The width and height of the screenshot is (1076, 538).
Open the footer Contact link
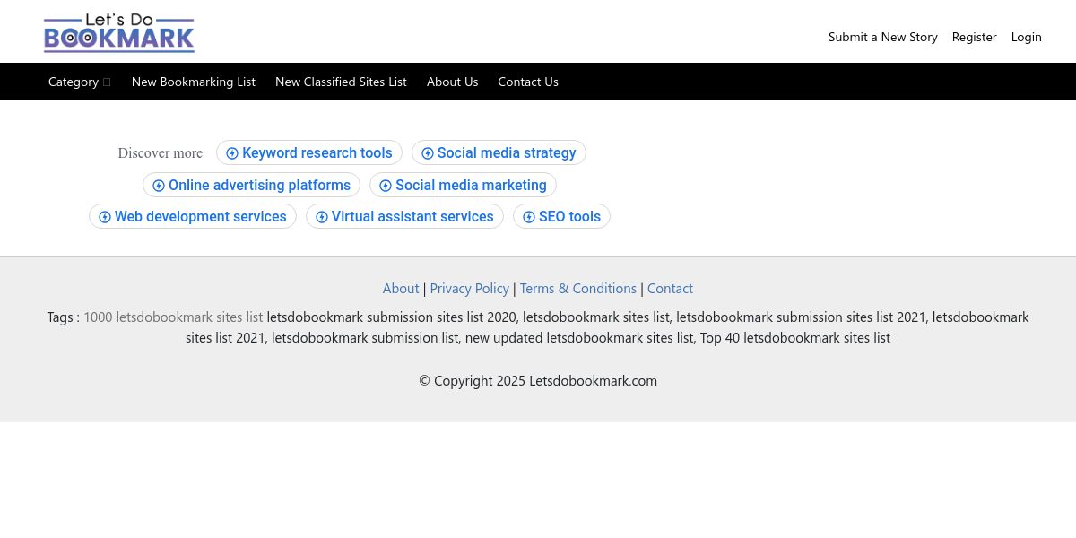(x=670, y=288)
